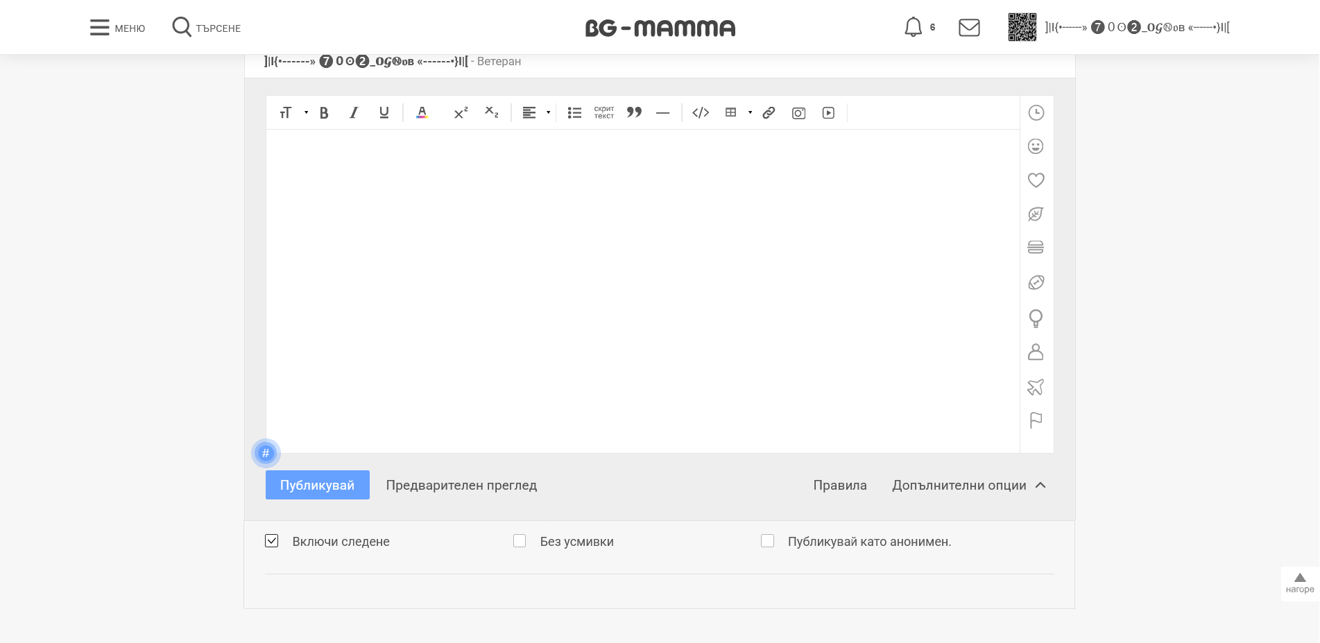Open Предварителен преглед of the post
The height and width of the screenshot is (643, 1320).
click(461, 486)
